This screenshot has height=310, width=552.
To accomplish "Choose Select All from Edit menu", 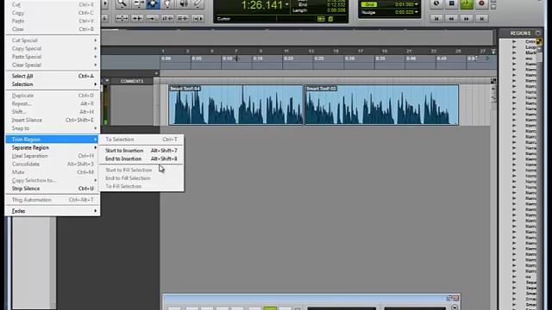I will coord(53,76).
